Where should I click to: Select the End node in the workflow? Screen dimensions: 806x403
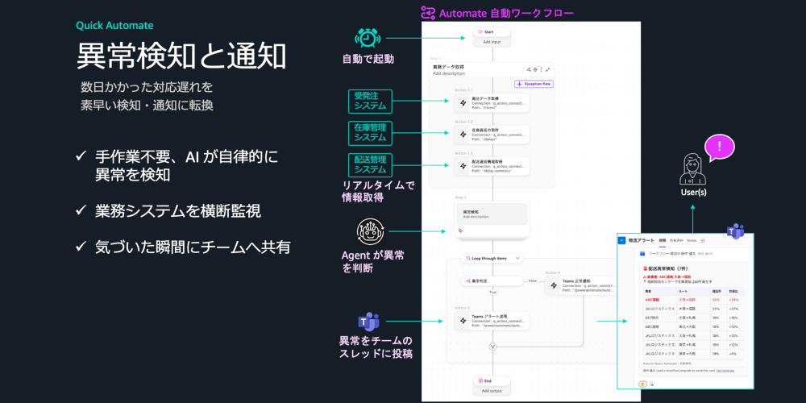(x=492, y=381)
